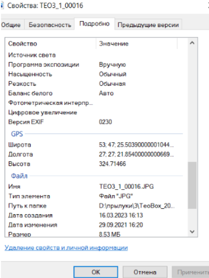
Task: Open the Предыдущие версии tab
Action: (148, 25)
